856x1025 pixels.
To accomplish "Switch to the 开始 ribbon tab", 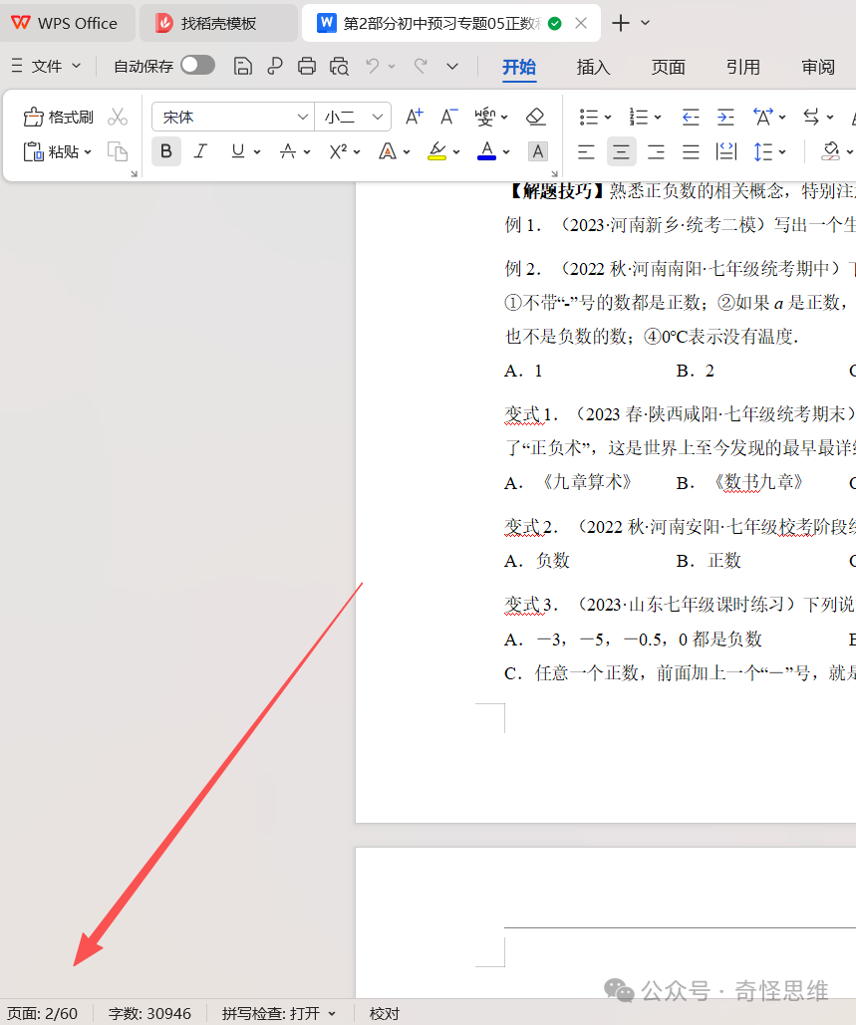I will (x=519, y=67).
